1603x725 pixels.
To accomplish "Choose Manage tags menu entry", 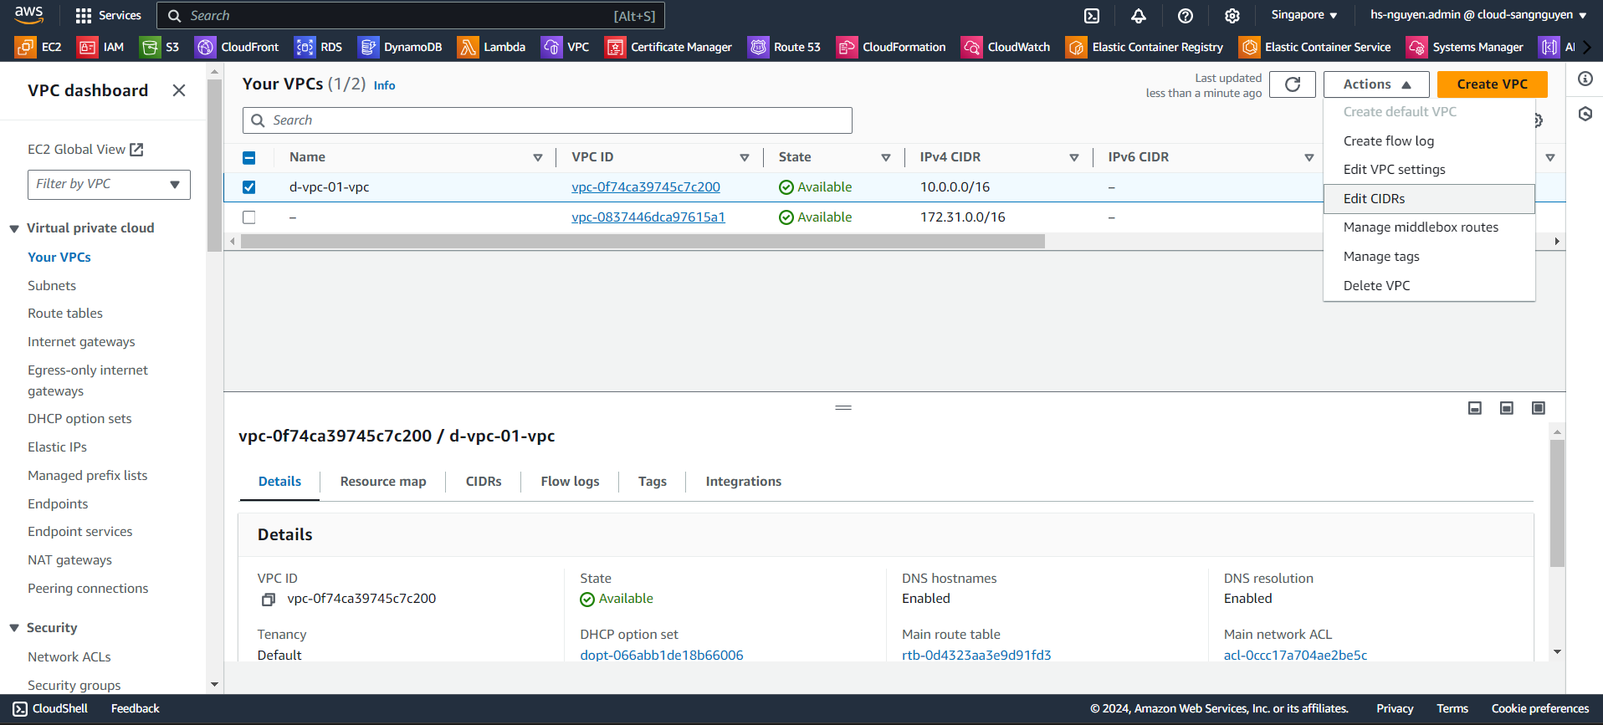I will pos(1429,257).
